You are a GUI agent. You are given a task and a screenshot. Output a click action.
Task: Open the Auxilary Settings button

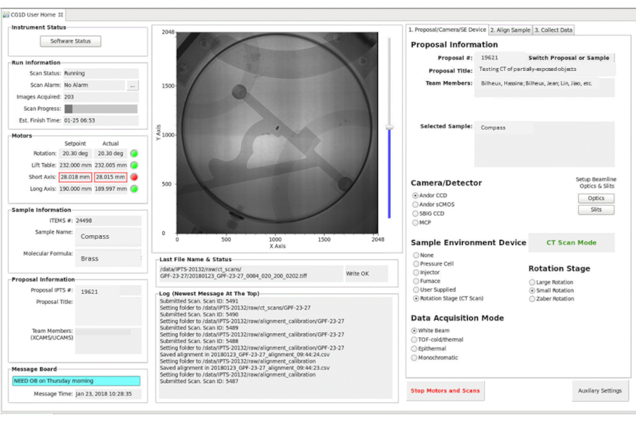(600, 391)
